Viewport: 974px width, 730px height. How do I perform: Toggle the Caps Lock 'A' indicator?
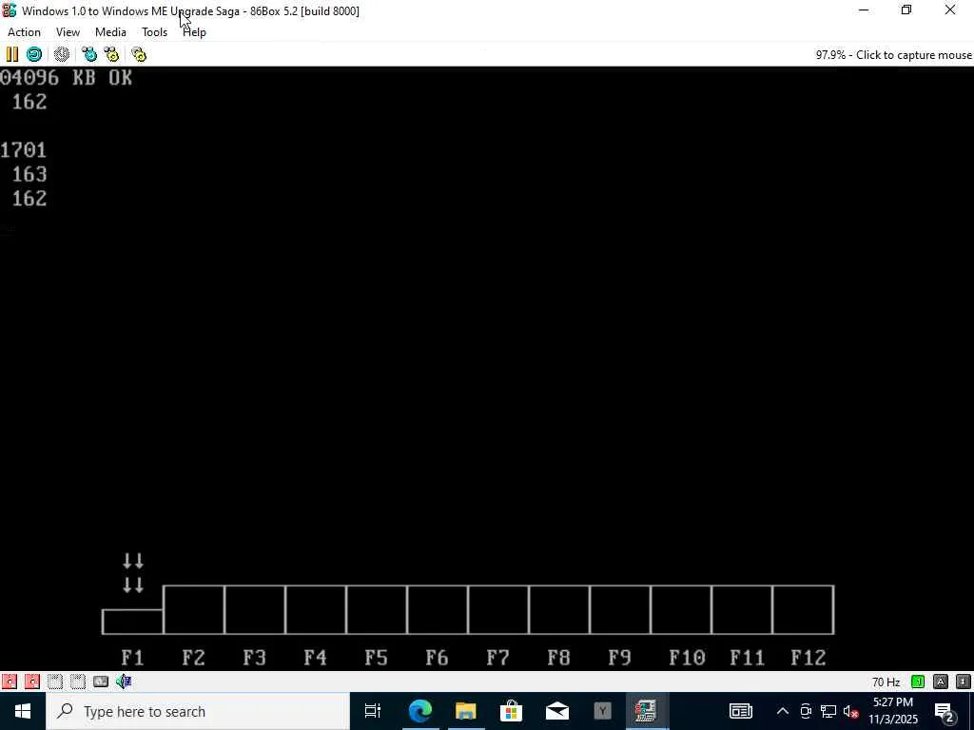point(941,682)
